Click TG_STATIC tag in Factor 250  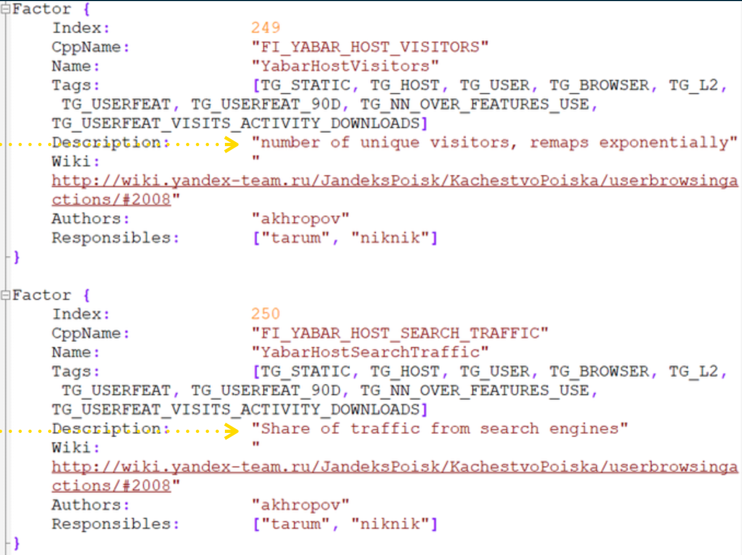pos(305,372)
